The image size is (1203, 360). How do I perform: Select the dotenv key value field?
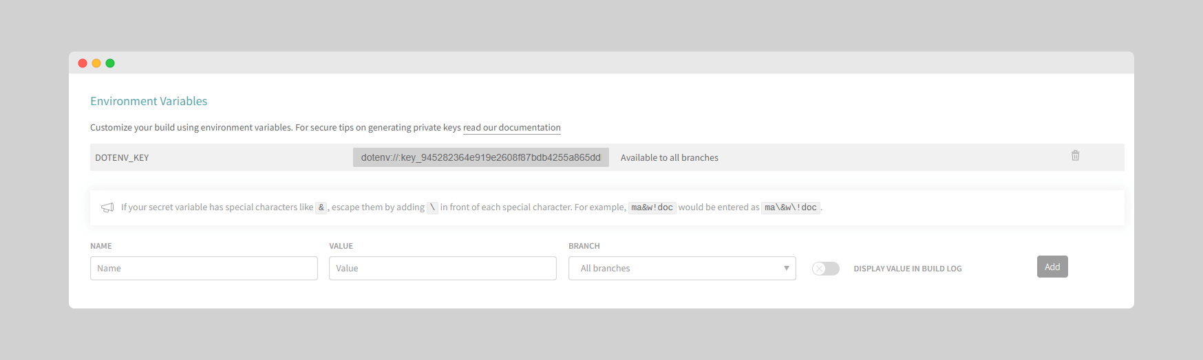481,157
